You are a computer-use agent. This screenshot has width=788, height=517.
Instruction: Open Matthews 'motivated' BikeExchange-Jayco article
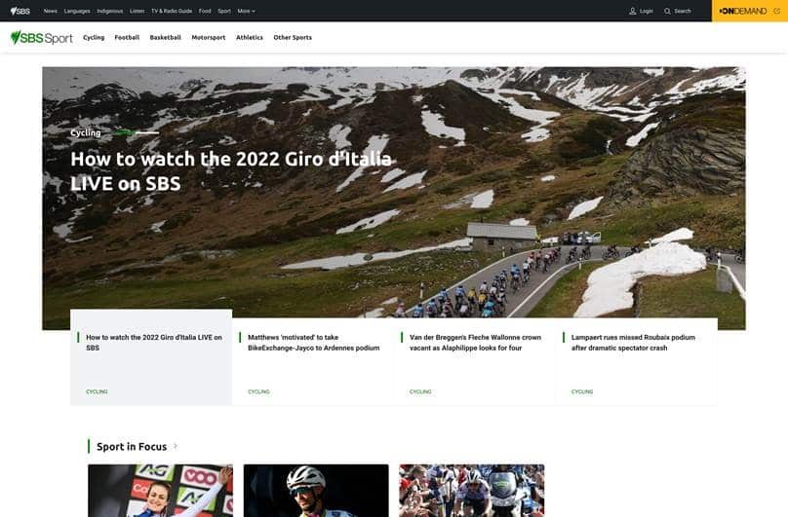click(313, 343)
